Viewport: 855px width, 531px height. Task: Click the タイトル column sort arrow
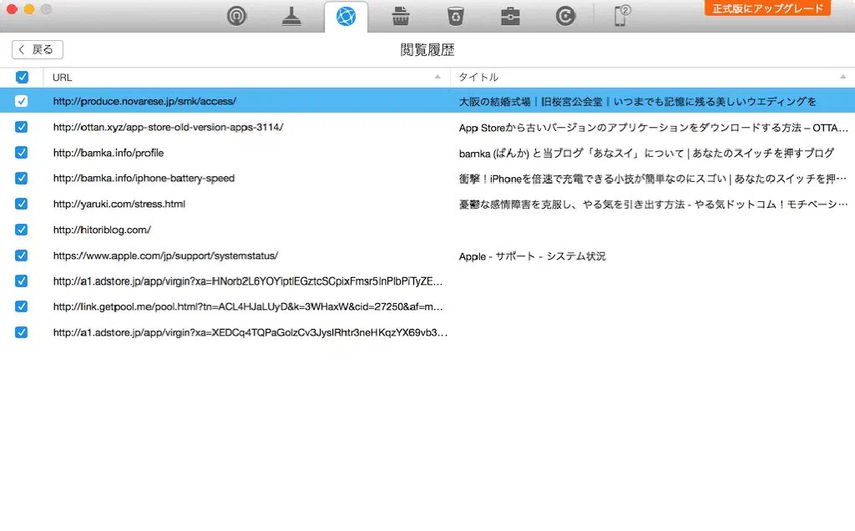[x=842, y=77]
